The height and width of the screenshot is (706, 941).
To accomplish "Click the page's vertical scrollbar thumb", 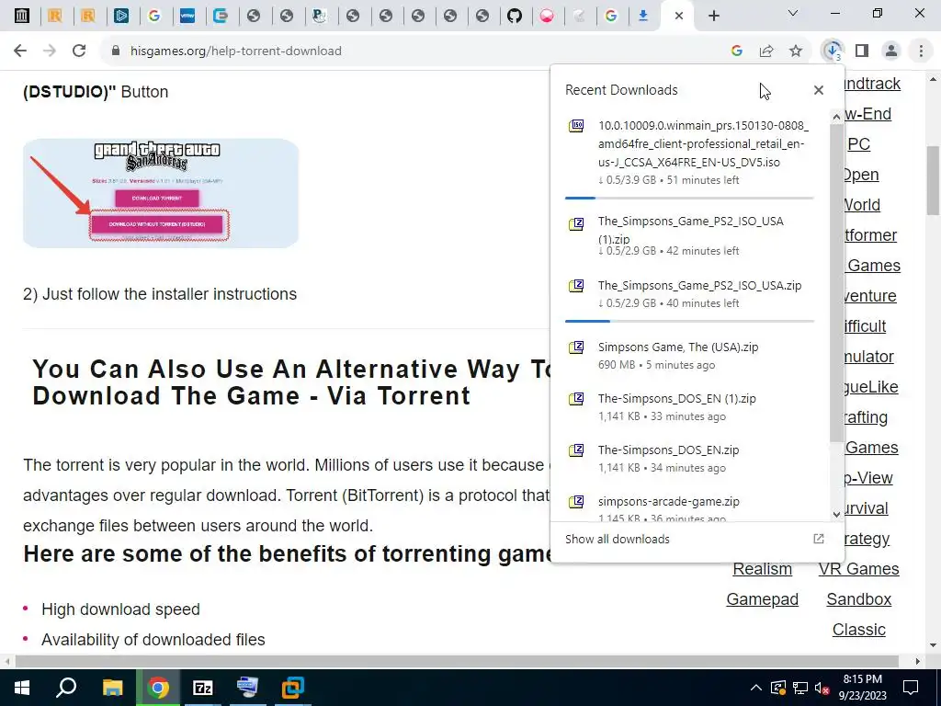I will tap(934, 180).
